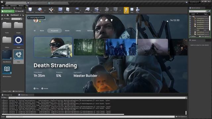Click the World Outliner Label column header
212x119 pixels.
click(x=193, y=14)
